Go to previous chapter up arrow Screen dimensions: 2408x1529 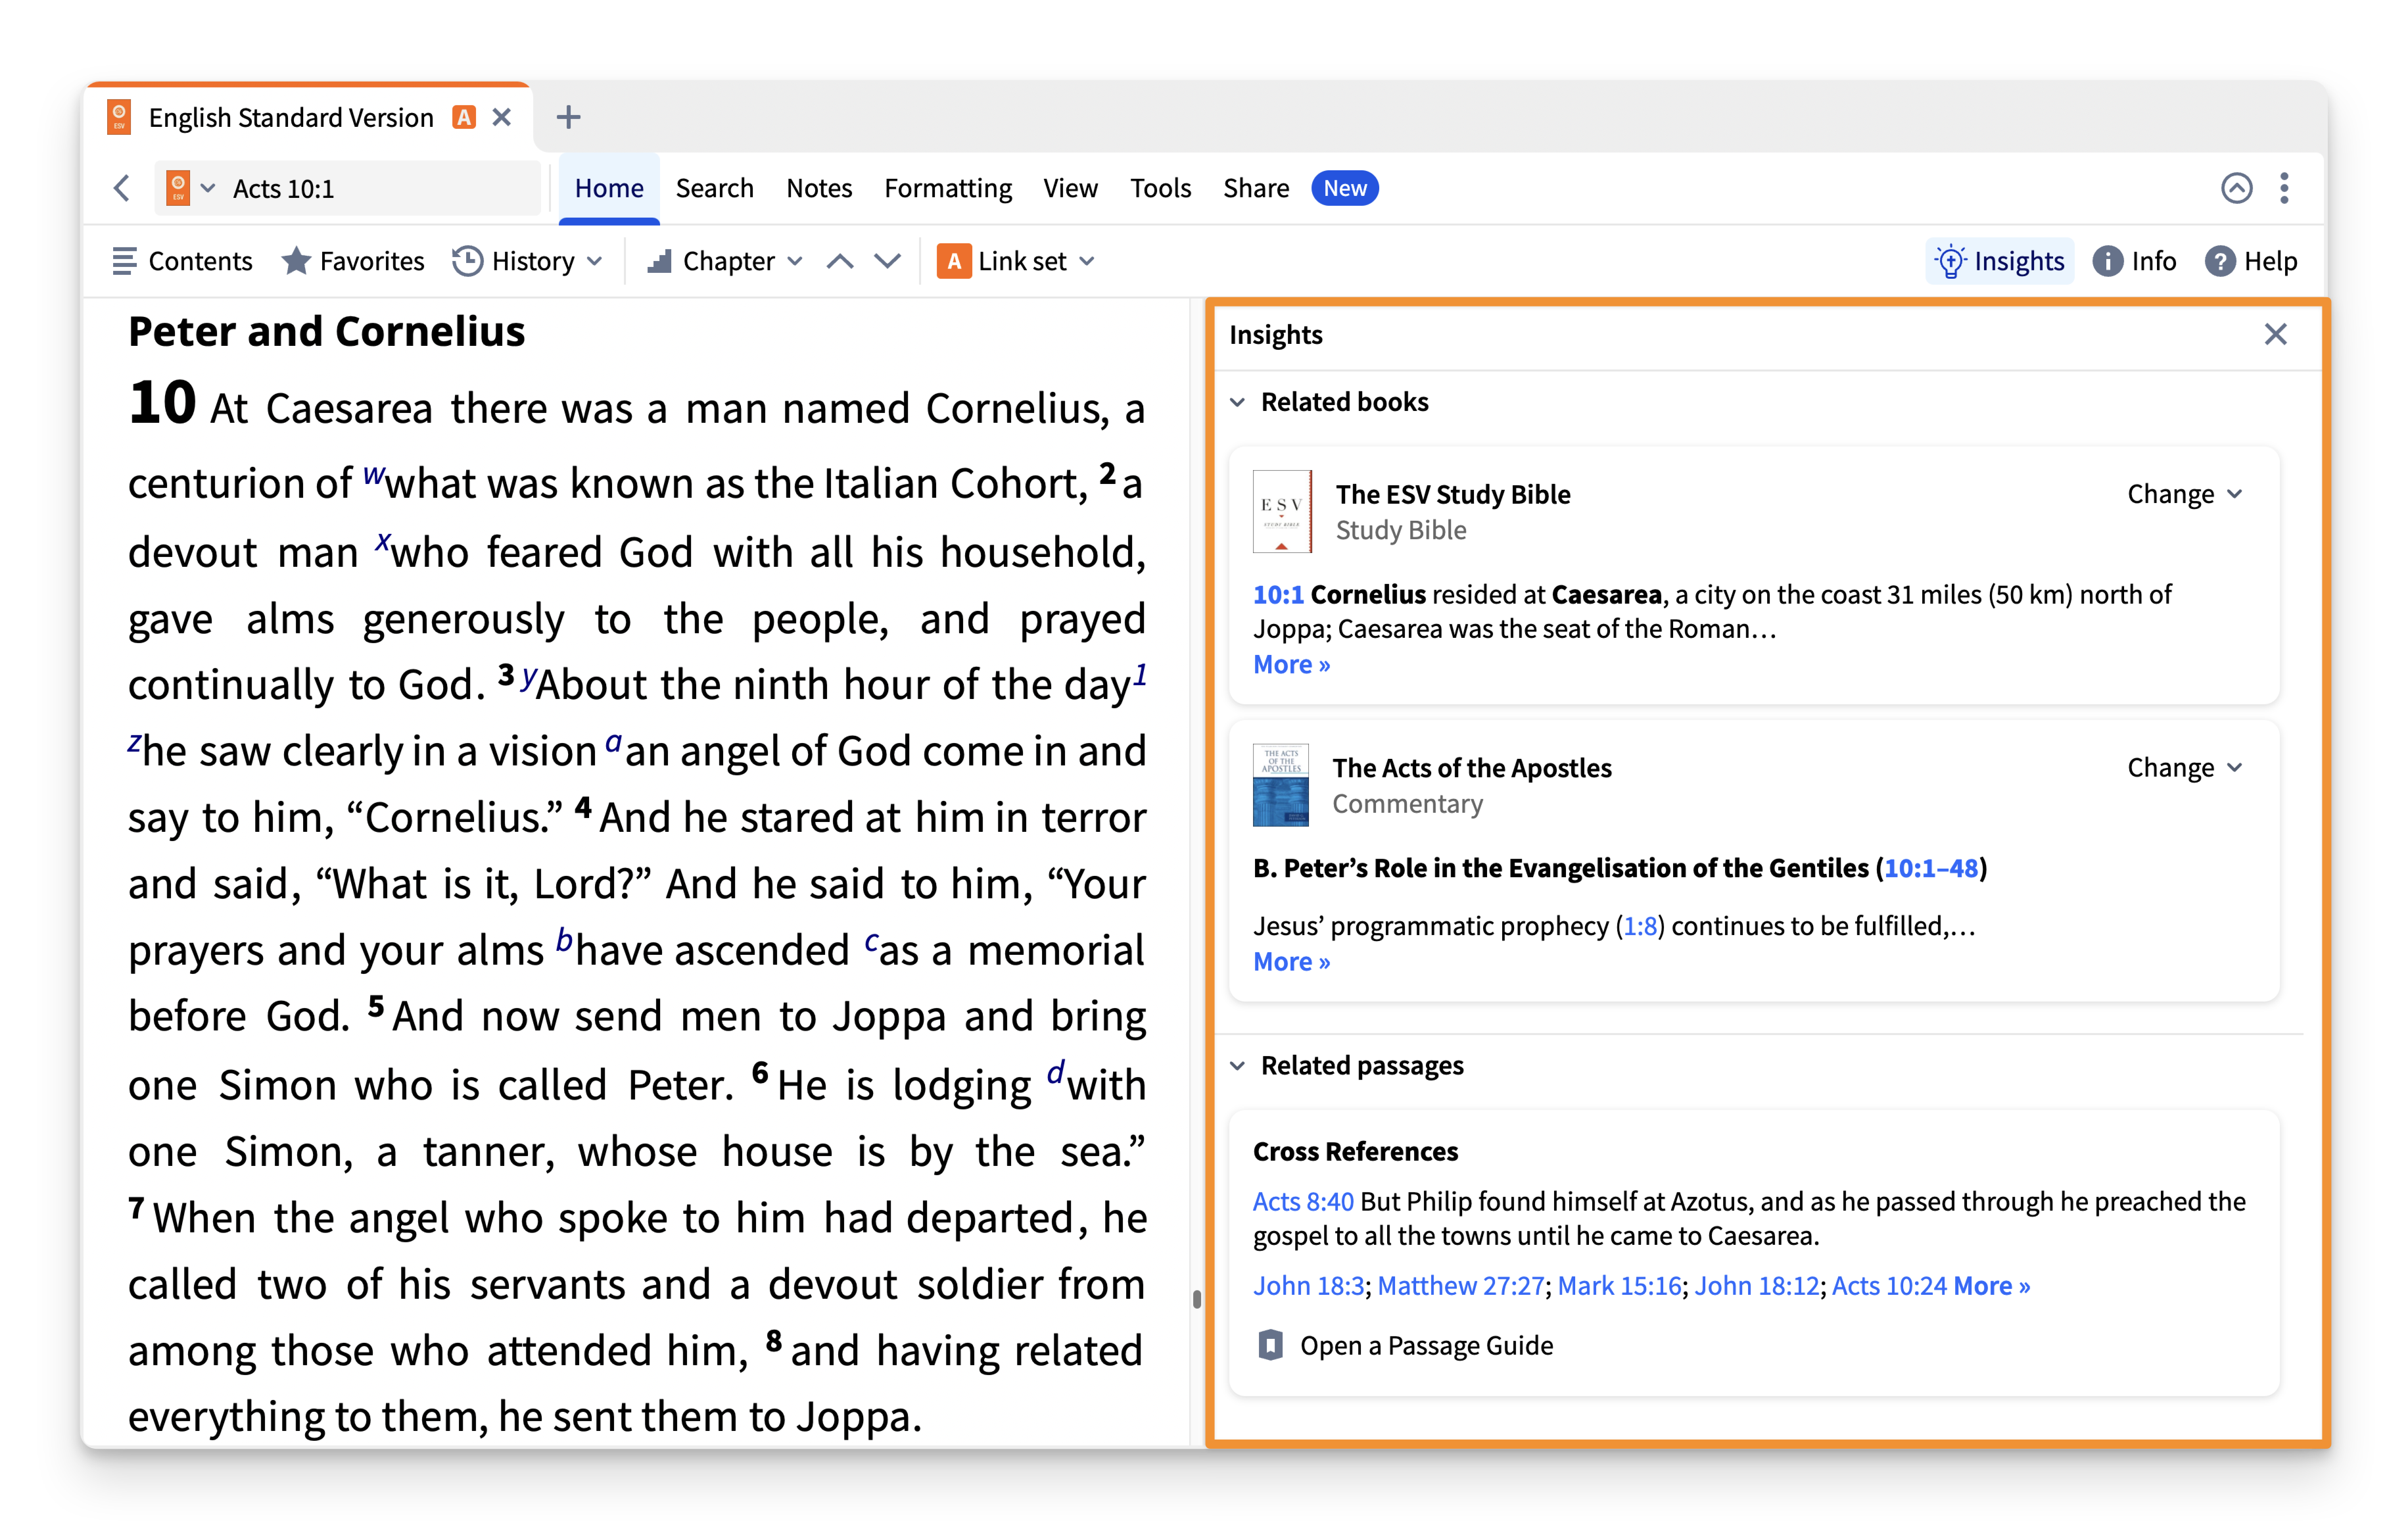point(840,261)
